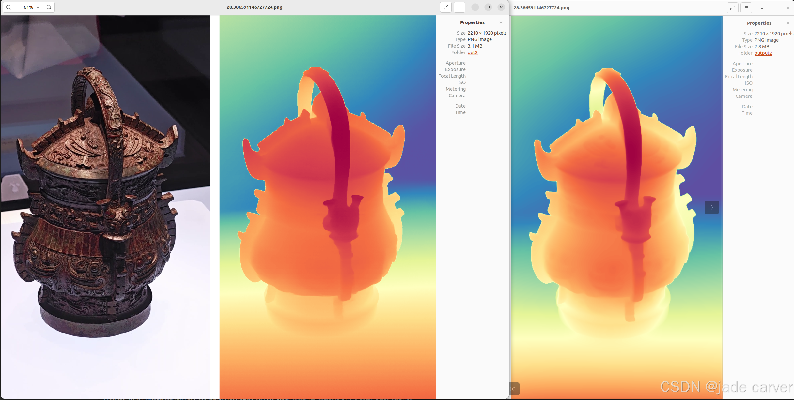
Task: Go to next image with chevron button
Action: click(711, 207)
